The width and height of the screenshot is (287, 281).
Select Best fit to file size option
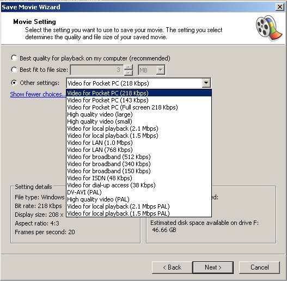(14, 70)
